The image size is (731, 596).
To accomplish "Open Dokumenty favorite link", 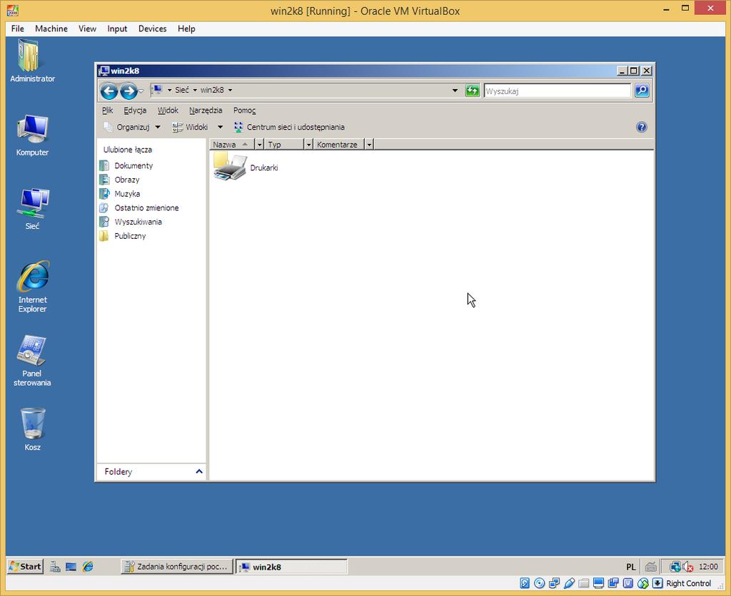I will tap(126, 166).
